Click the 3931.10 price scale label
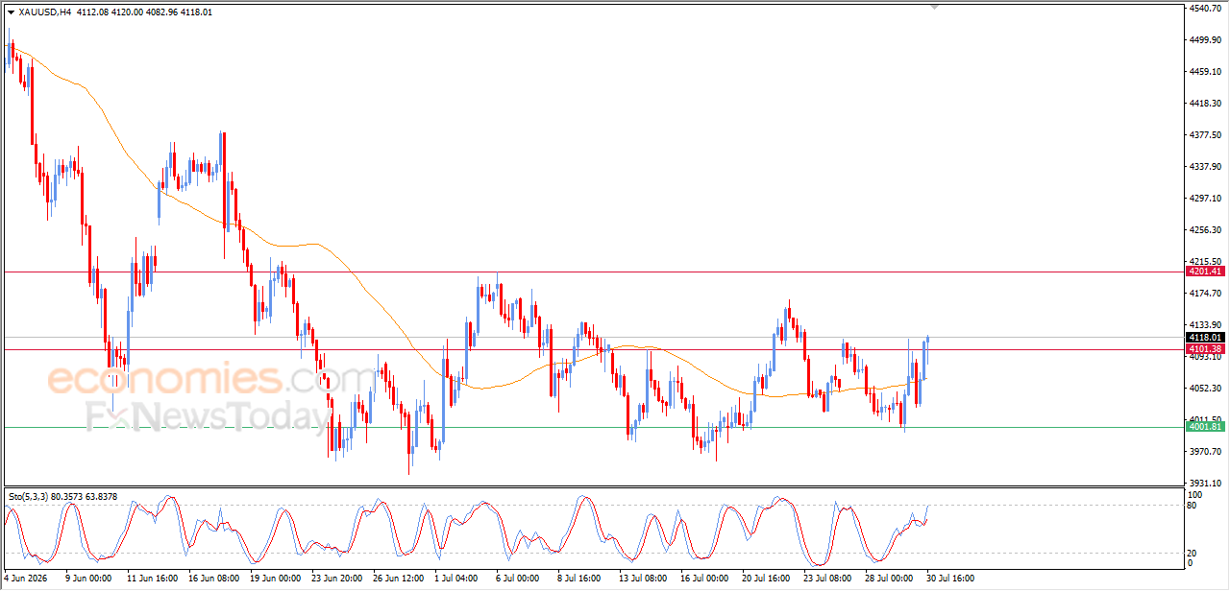Viewport: 1230px width, 591px height. tap(1205, 483)
